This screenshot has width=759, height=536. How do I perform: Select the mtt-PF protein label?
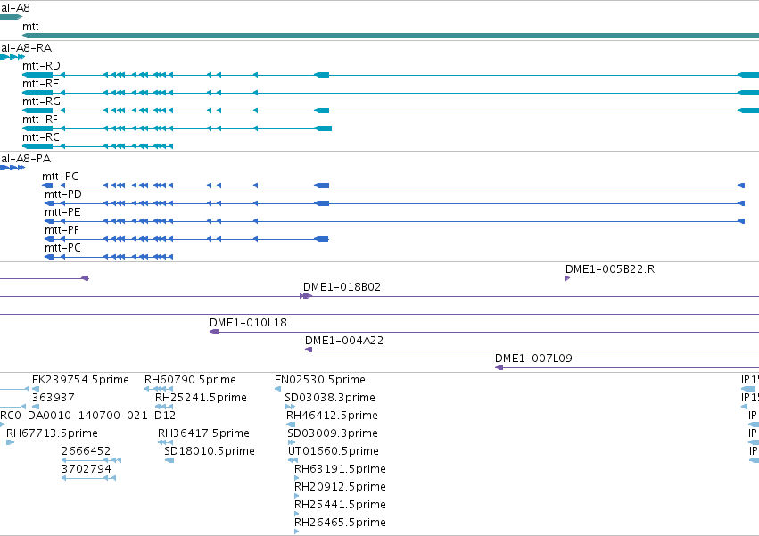62,230
